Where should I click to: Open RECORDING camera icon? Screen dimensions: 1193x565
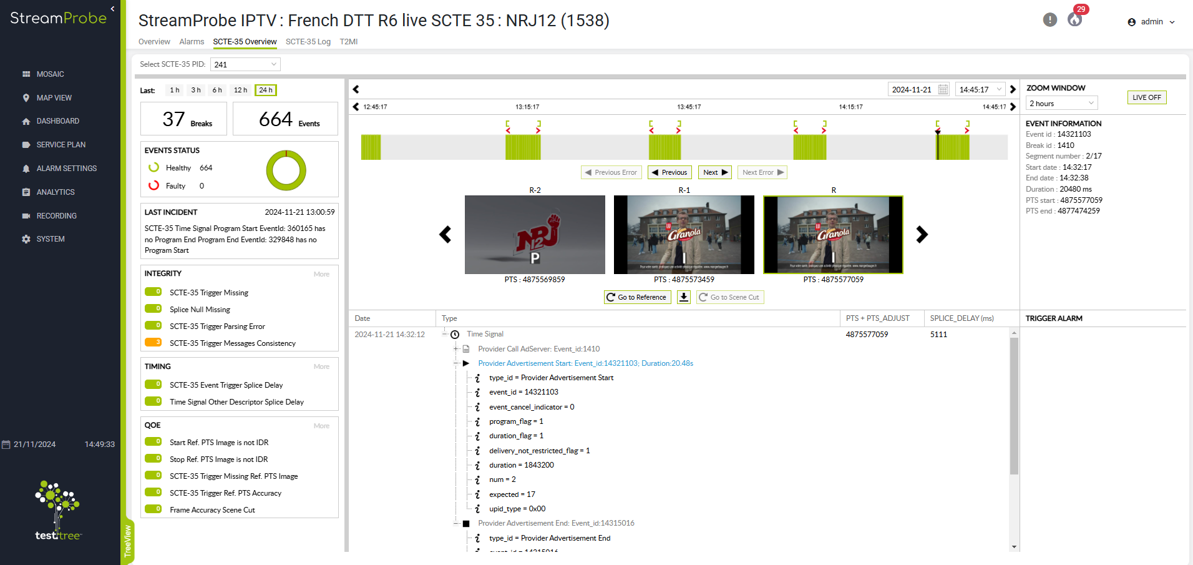pos(26,216)
